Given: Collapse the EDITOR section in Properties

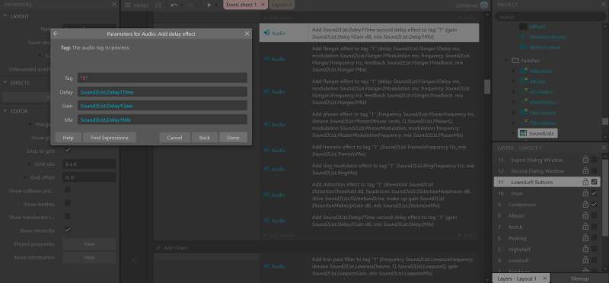Looking at the screenshot, I should 5,111.
